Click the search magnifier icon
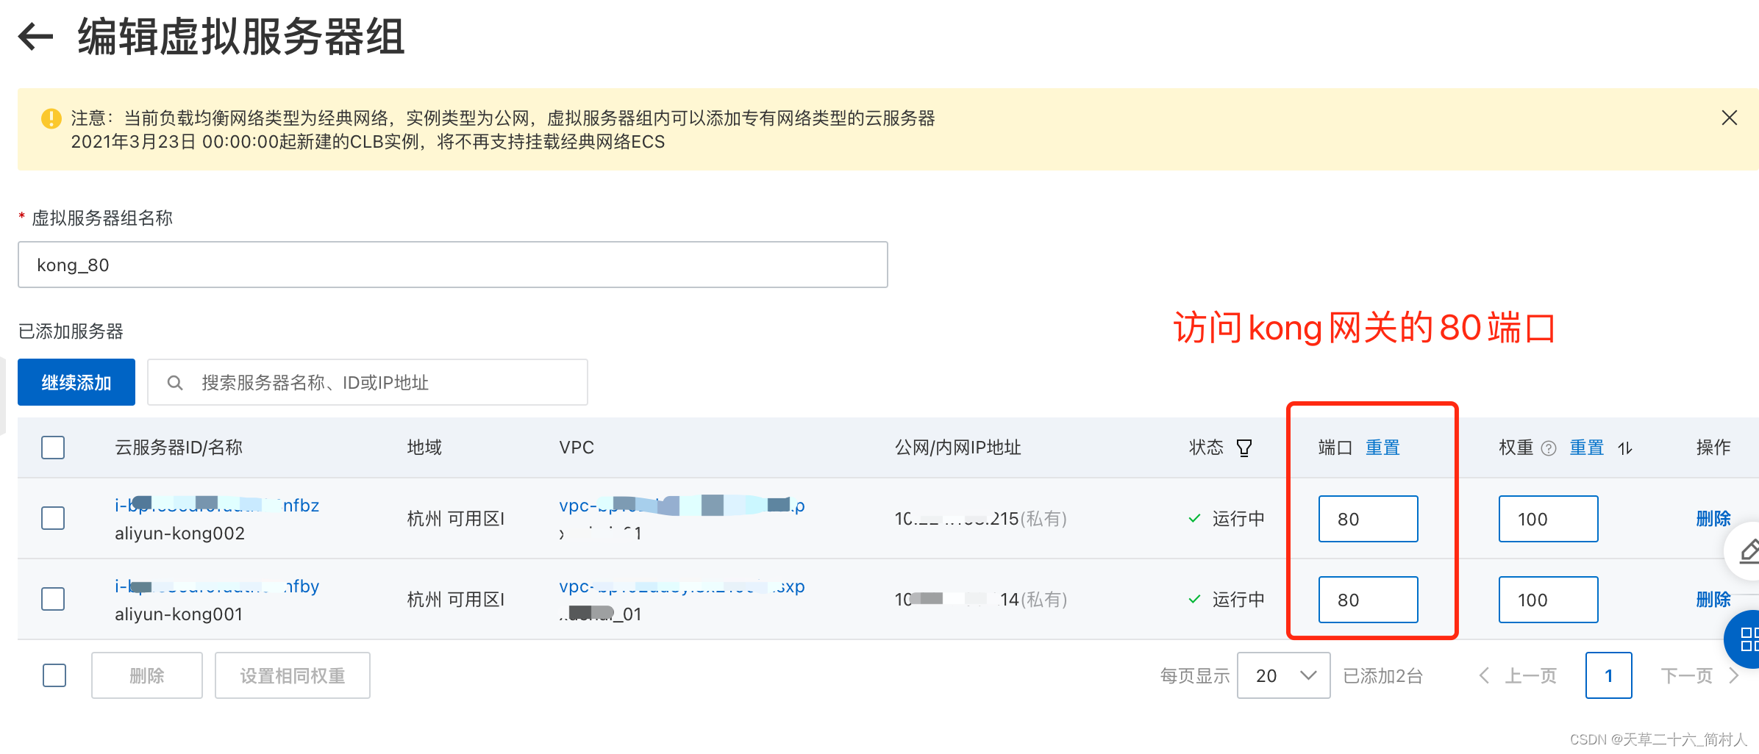 [175, 383]
